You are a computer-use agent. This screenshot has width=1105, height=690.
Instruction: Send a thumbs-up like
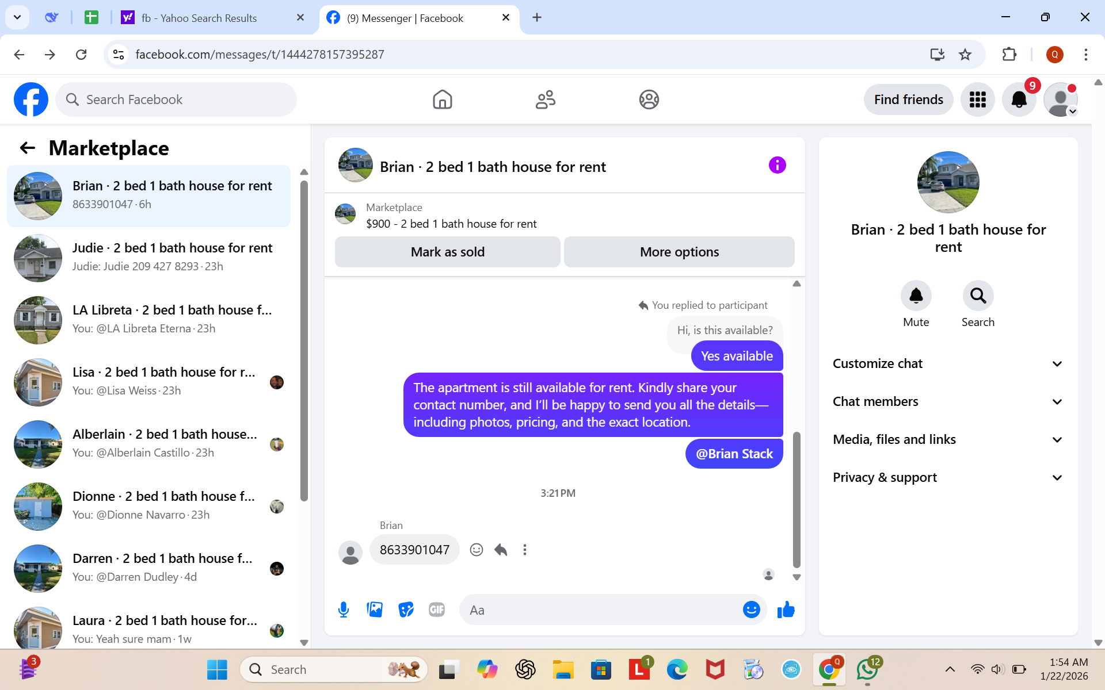coord(786,609)
